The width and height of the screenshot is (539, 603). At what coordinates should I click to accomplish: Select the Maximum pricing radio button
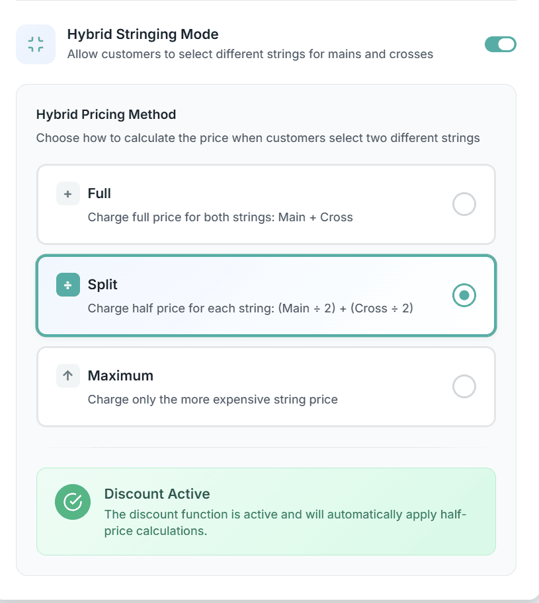coord(464,386)
